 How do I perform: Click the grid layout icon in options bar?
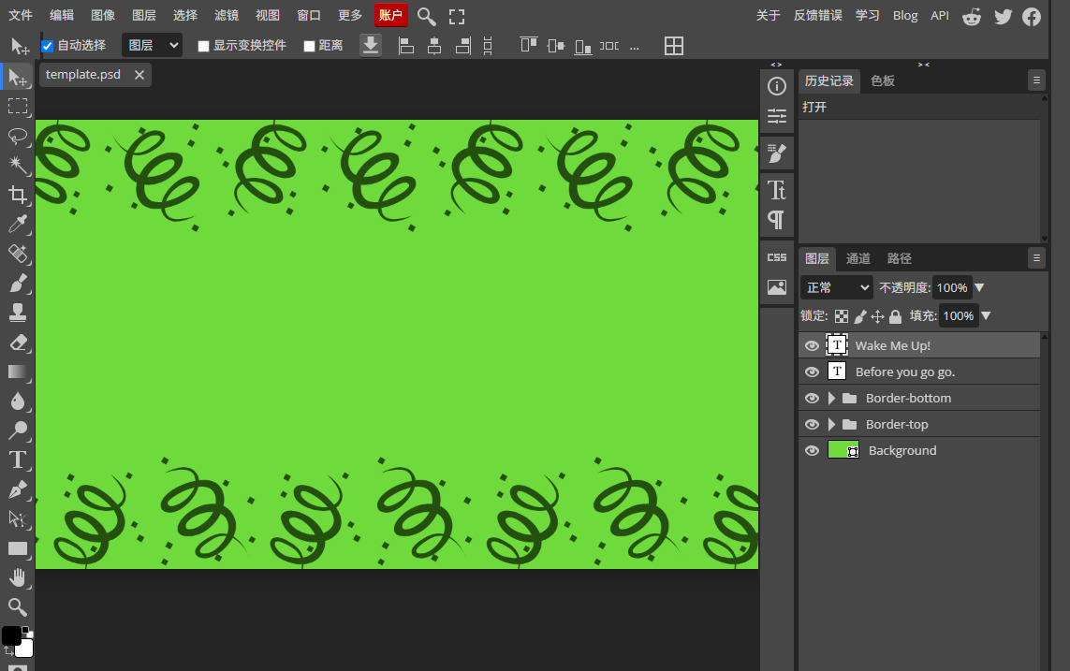(x=673, y=46)
